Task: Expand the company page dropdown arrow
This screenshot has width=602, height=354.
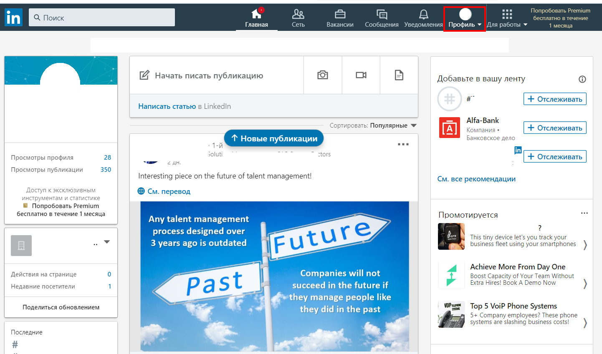Action: pyautogui.click(x=107, y=242)
